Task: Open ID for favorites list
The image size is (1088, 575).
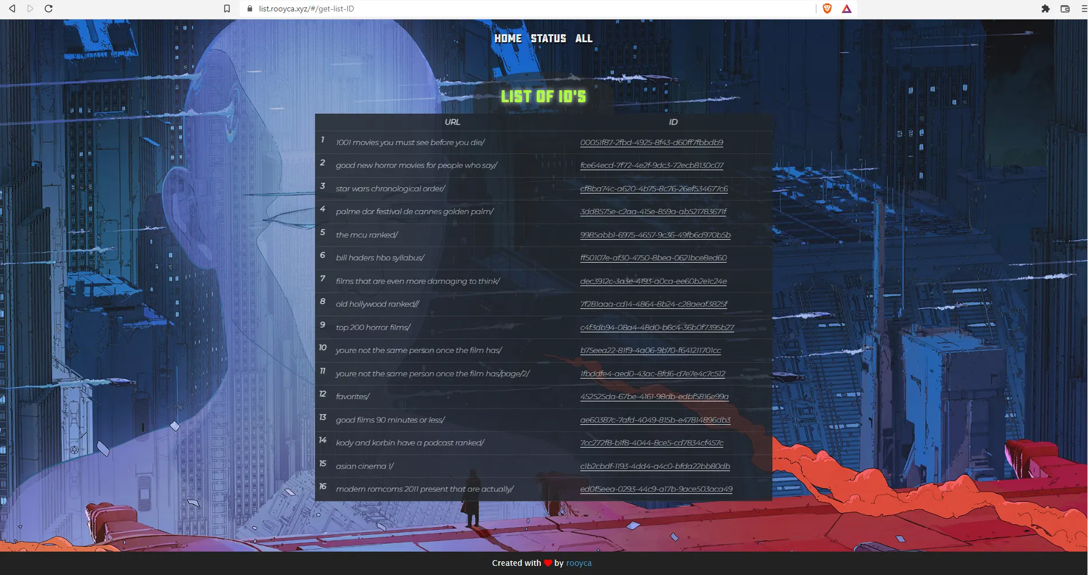Action: 655,397
